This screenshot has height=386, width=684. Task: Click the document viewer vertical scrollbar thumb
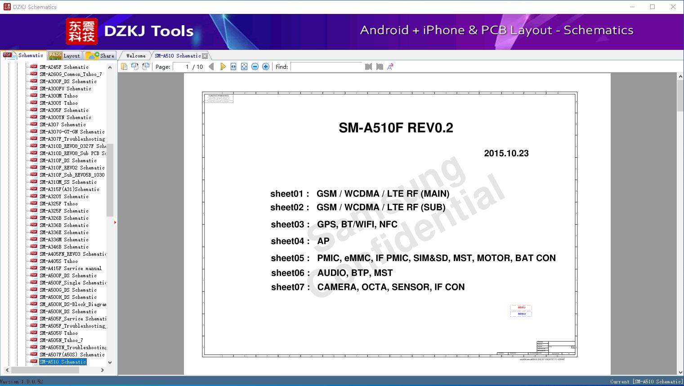pyautogui.click(x=680, y=96)
